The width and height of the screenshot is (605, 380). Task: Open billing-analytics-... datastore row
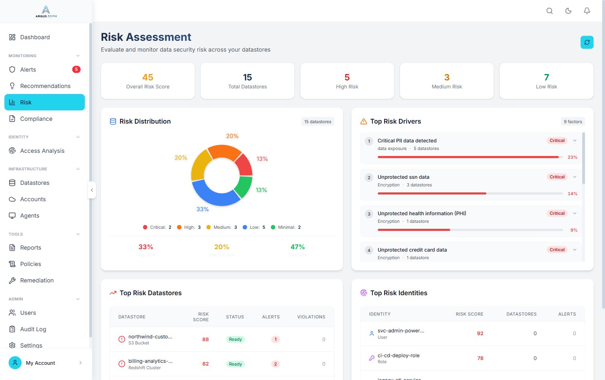pos(222,364)
